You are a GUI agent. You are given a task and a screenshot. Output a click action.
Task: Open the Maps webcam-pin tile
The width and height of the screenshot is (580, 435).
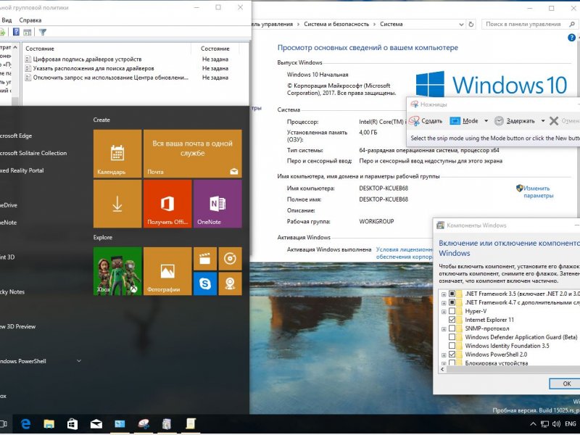point(230,283)
